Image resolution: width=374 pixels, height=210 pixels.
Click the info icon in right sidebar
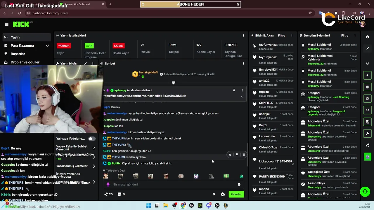(x=368, y=37)
